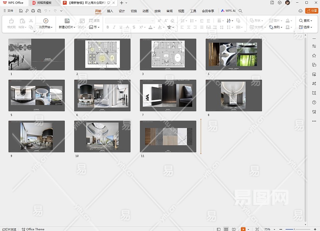This screenshot has width=320, height=231.
Task: Select slide 4 thumbnail with forest images
Action: click(234, 54)
